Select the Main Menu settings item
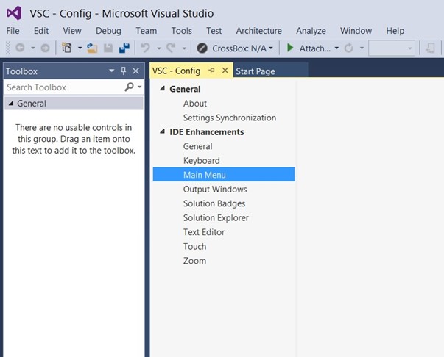This screenshot has height=357, width=444. coord(224,174)
